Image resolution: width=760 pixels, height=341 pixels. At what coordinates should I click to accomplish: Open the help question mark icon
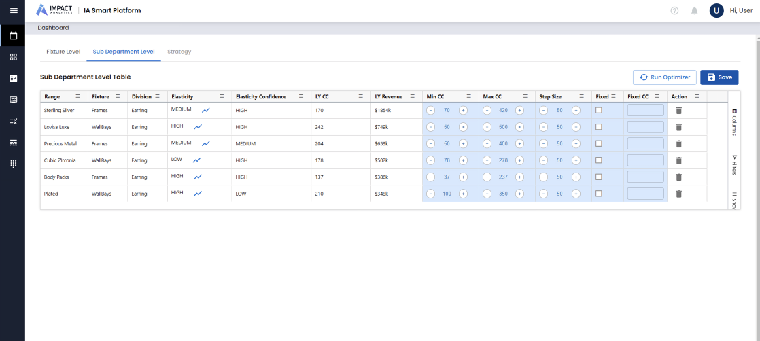[674, 11]
